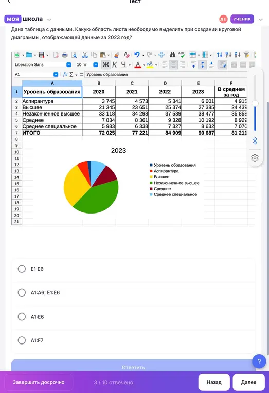This screenshot has height=393, width=269.
Task: Click the Завершить досрочно button
Action: click(39, 382)
